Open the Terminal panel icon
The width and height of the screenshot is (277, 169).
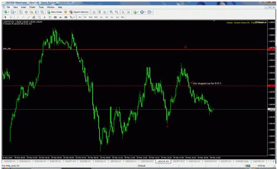[x=37, y=12]
